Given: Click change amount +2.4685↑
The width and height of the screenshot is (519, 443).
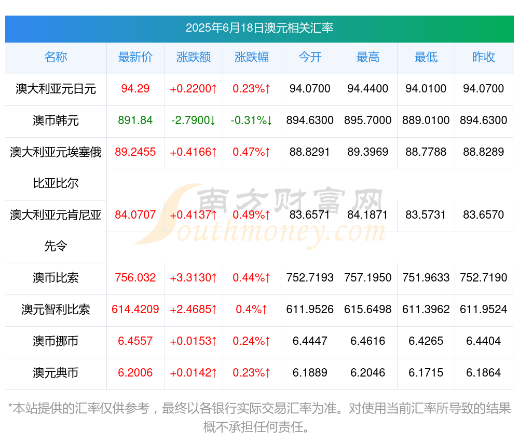Looking at the screenshot, I should point(194,310).
